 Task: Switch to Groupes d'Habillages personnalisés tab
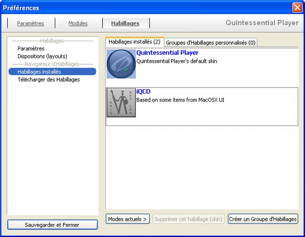(211, 43)
